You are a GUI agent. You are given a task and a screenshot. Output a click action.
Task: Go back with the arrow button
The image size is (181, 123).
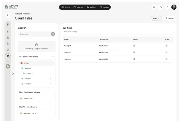pos(8,15)
